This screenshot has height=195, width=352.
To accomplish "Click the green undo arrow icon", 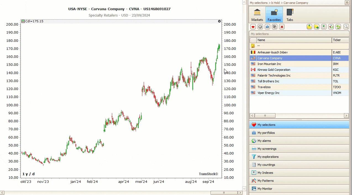I will click(x=338, y=27).
